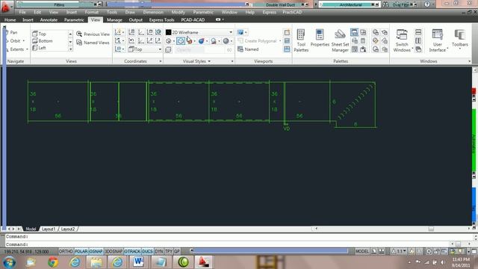This screenshot has height=269, width=478.
Task: Toggle DUCS in status bar
Action: (148, 251)
